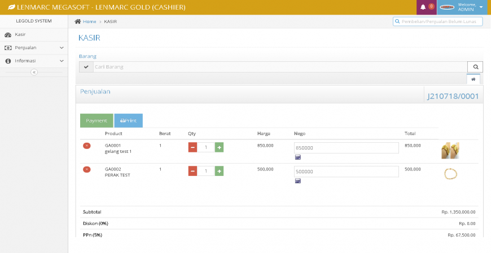Click the search magnifier button for Barang
This screenshot has height=253, width=491.
(475, 67)
